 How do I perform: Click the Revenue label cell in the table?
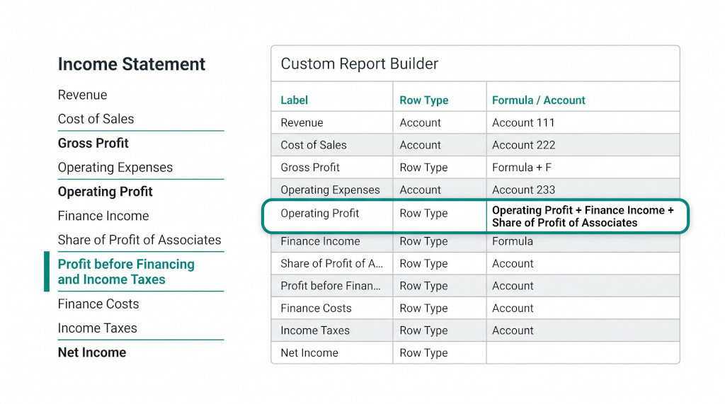332,122
